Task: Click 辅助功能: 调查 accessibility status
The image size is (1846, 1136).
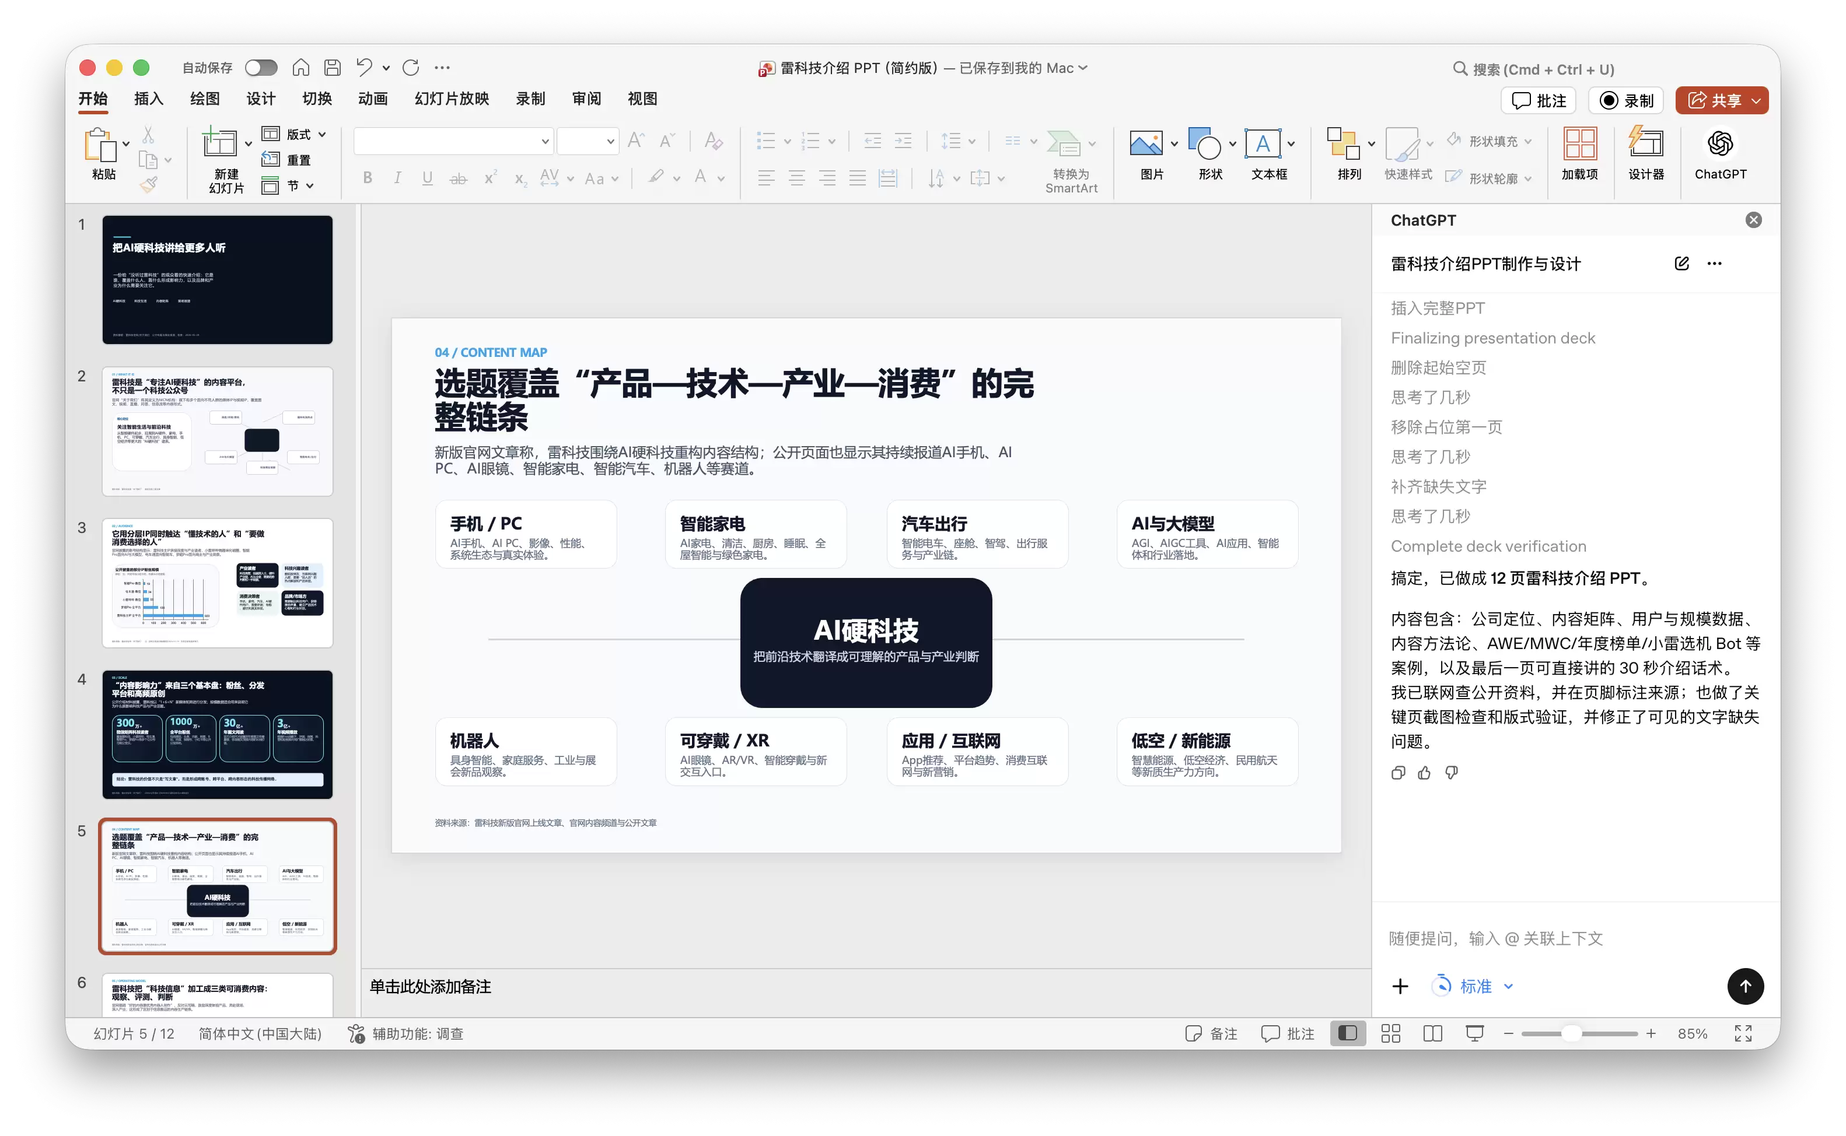Action: pyautogui.click(x=406, y=1033)
